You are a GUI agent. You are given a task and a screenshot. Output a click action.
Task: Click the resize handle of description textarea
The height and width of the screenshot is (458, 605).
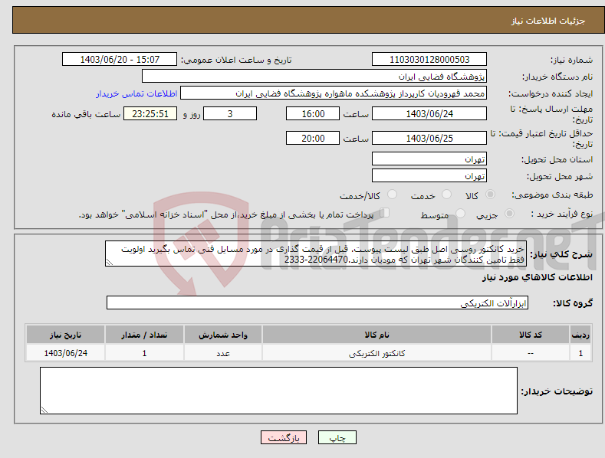tap(110, 262)
